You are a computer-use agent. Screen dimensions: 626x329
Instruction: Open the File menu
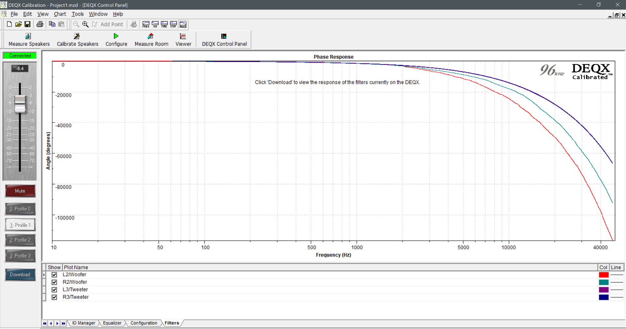[x=14, y=14]
